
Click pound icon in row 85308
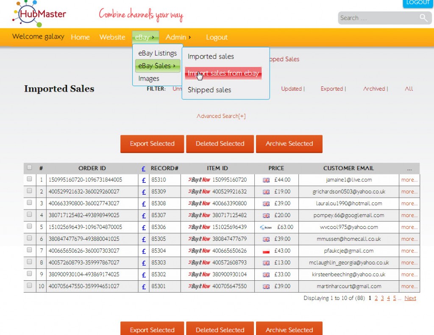[x=144, y=204]
